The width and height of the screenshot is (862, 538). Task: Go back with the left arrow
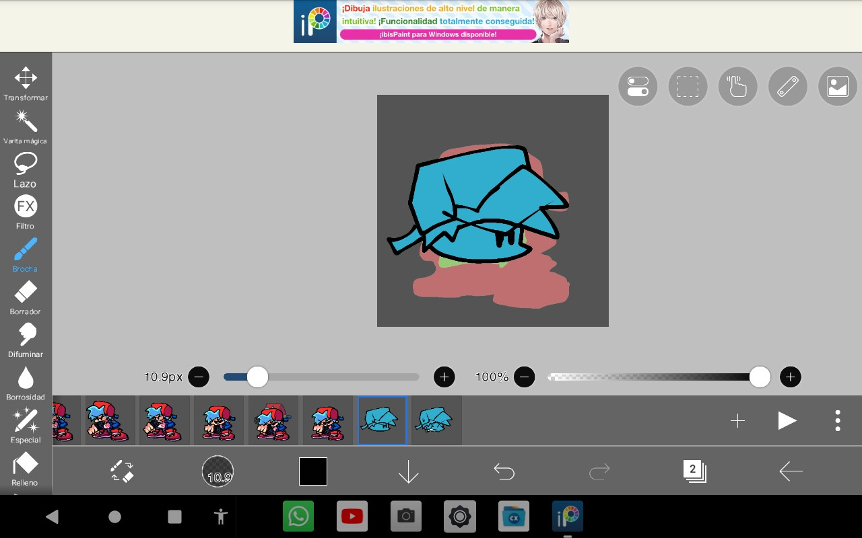click(791, 471)
